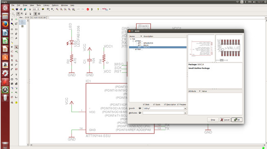Click the Undo arrow icon
The image size is (267, 149).
click(x=79, y=9)
